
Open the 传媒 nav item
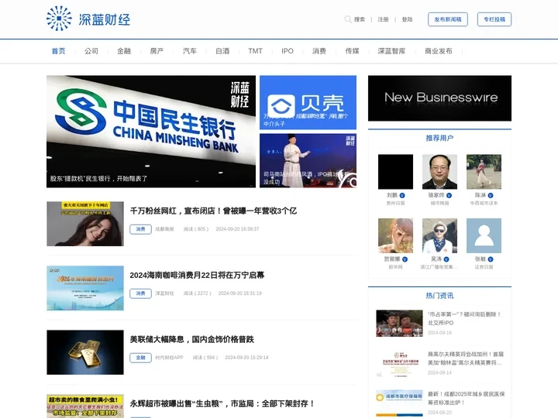(x=352, y=51)
